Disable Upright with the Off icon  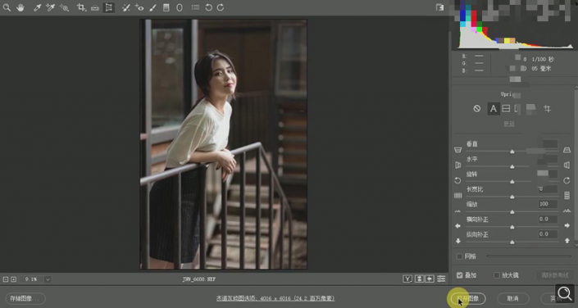[477, 109]
